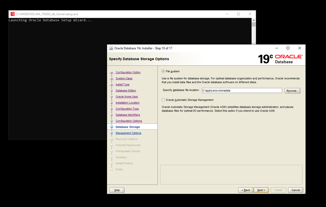Click the Database Edition step marker
This screenshot has width=326, height=207.
(112, 90)
